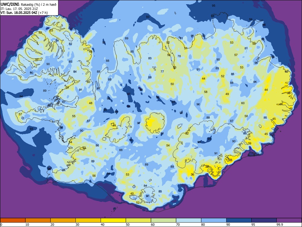
Task: Select the map value '51' on the north coast
Action: click(186, 48)
